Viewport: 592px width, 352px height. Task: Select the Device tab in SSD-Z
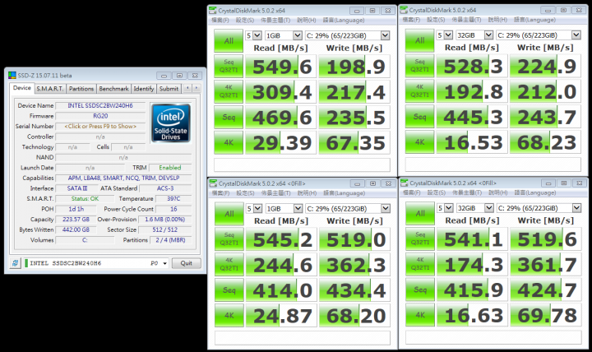point(22,88)
